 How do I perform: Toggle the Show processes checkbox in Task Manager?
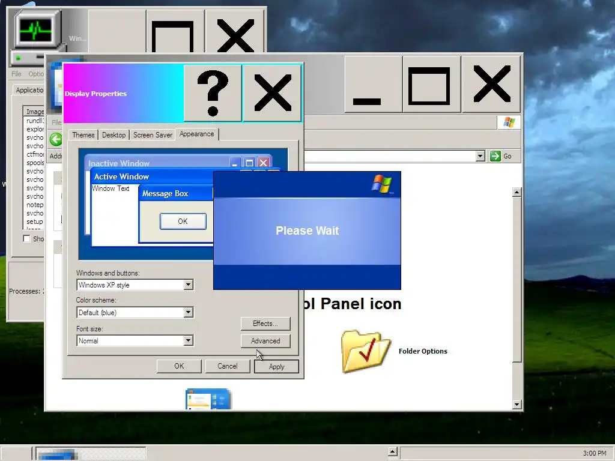(x=26, y=238)
